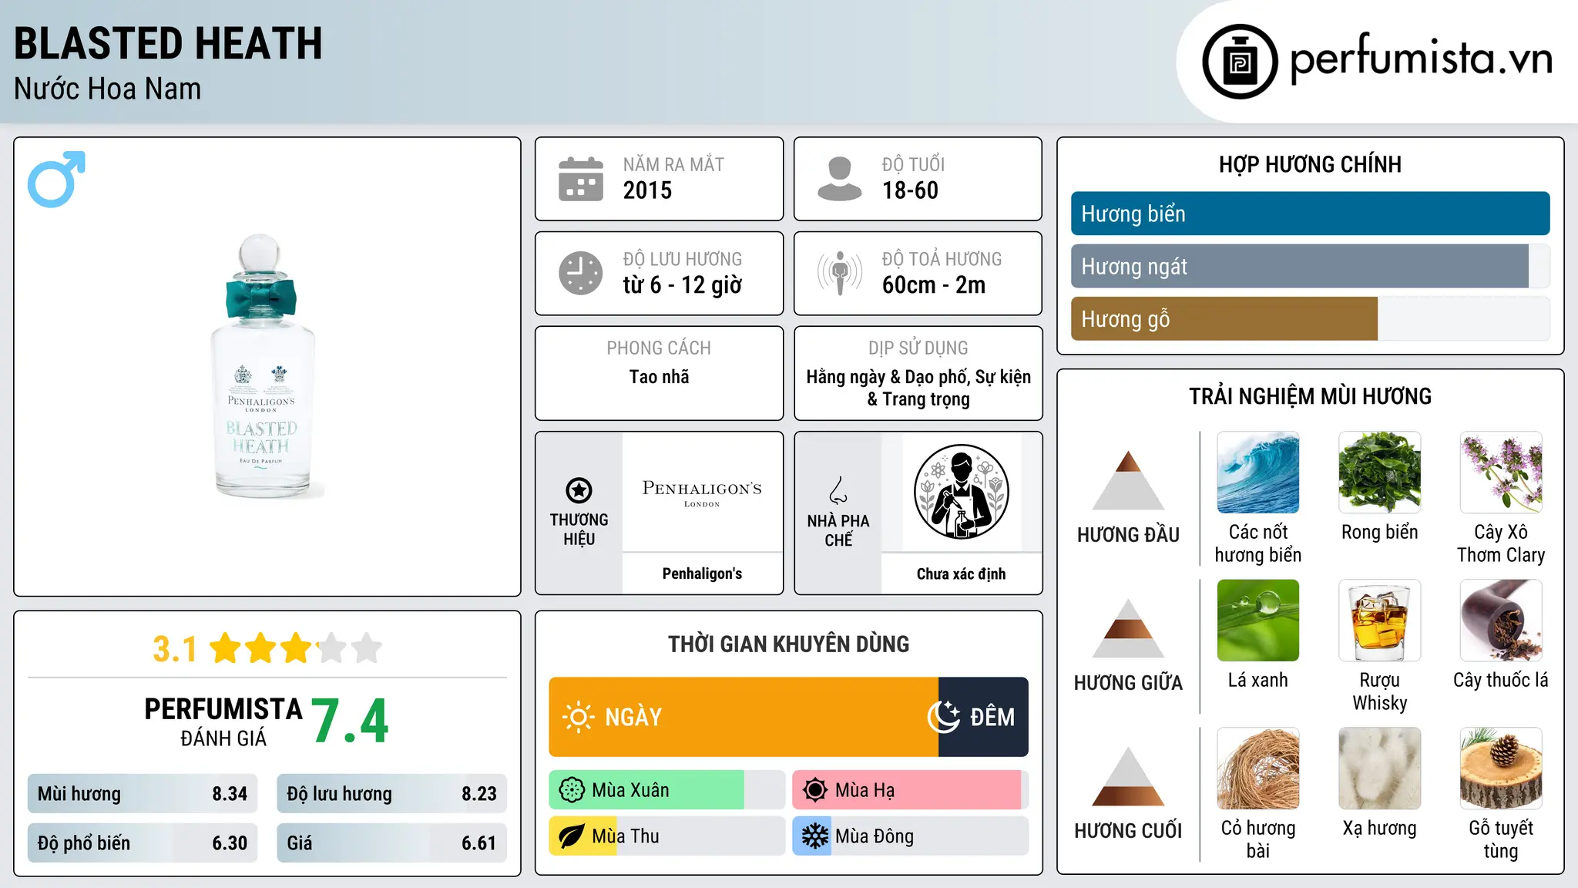This screenshot has height=888, width=1578.
Task: Click the Hương cuối pyramid icon
Action: point(1128,776)
